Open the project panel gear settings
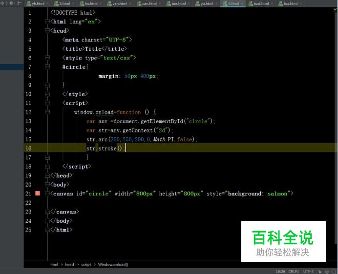 [11, 3]
